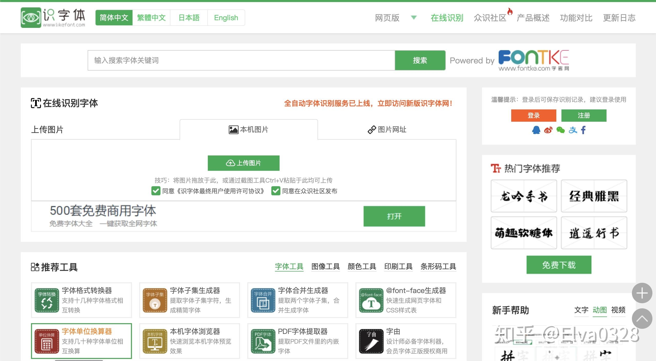Open the 字体合并生成器 tool icon
This screenshot has width=656, height=361.
click(x=262, y=300)
